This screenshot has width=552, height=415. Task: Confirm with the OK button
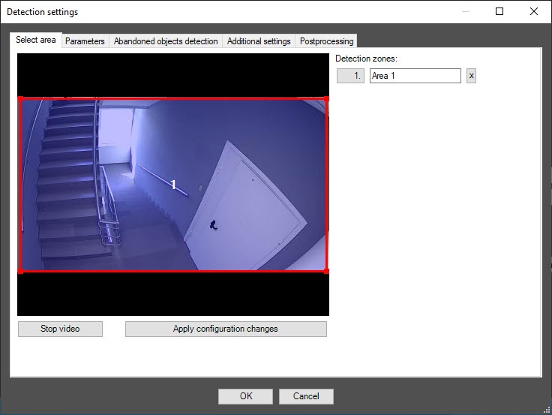pyautogui.click(x=246, y=396)
